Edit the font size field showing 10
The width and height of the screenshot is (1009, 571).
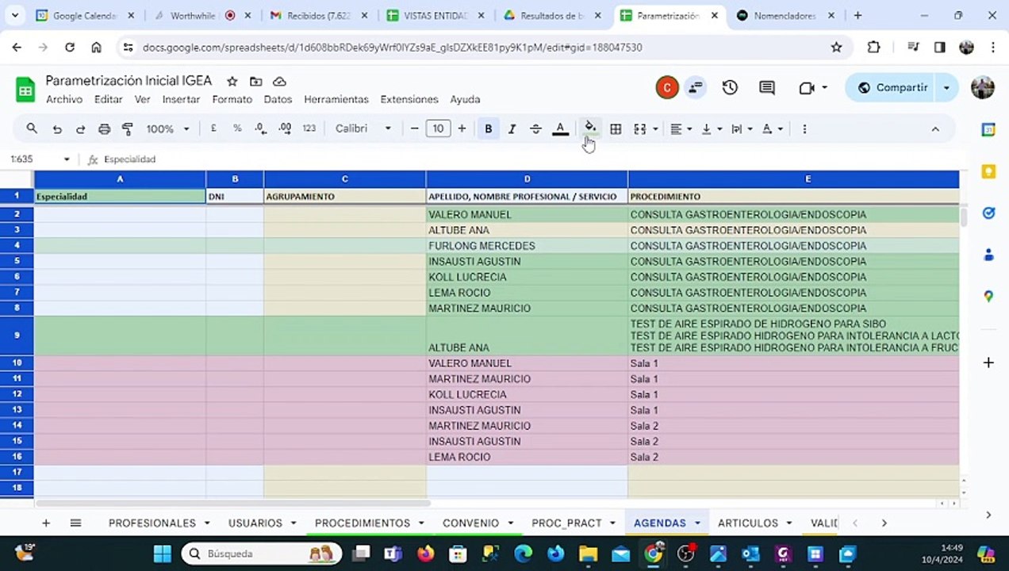(x=438, y=128)
